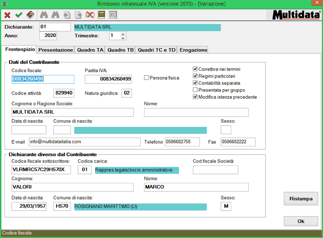The width and height of the screenshot is (323, 238).
Task: Click the contribuente Comune di nascita code field
Action: (x=62, y=130)
